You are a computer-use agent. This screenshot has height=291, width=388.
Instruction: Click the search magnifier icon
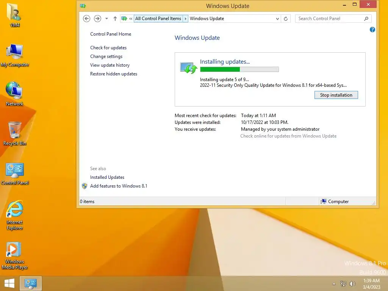366,19
